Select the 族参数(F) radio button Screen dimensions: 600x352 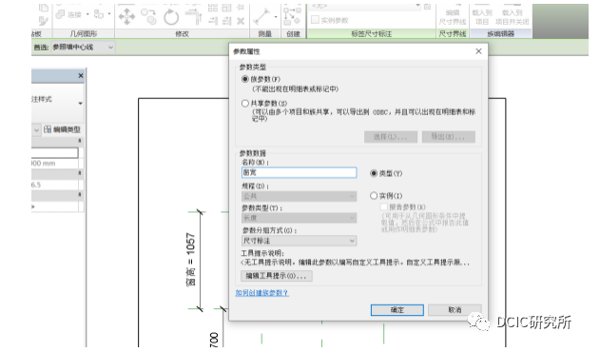tap(245, 79)
